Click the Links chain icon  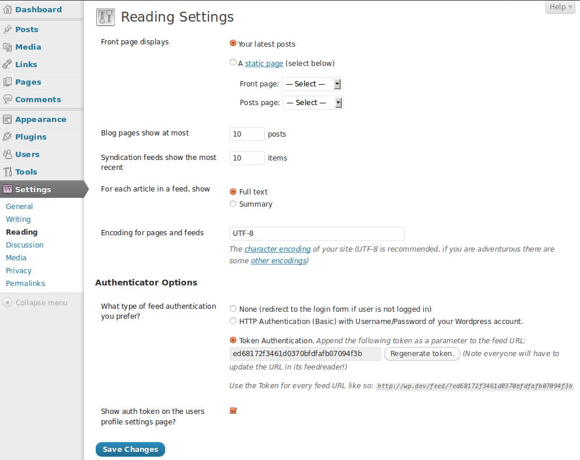pyautogui.click(x=8, y=64)
